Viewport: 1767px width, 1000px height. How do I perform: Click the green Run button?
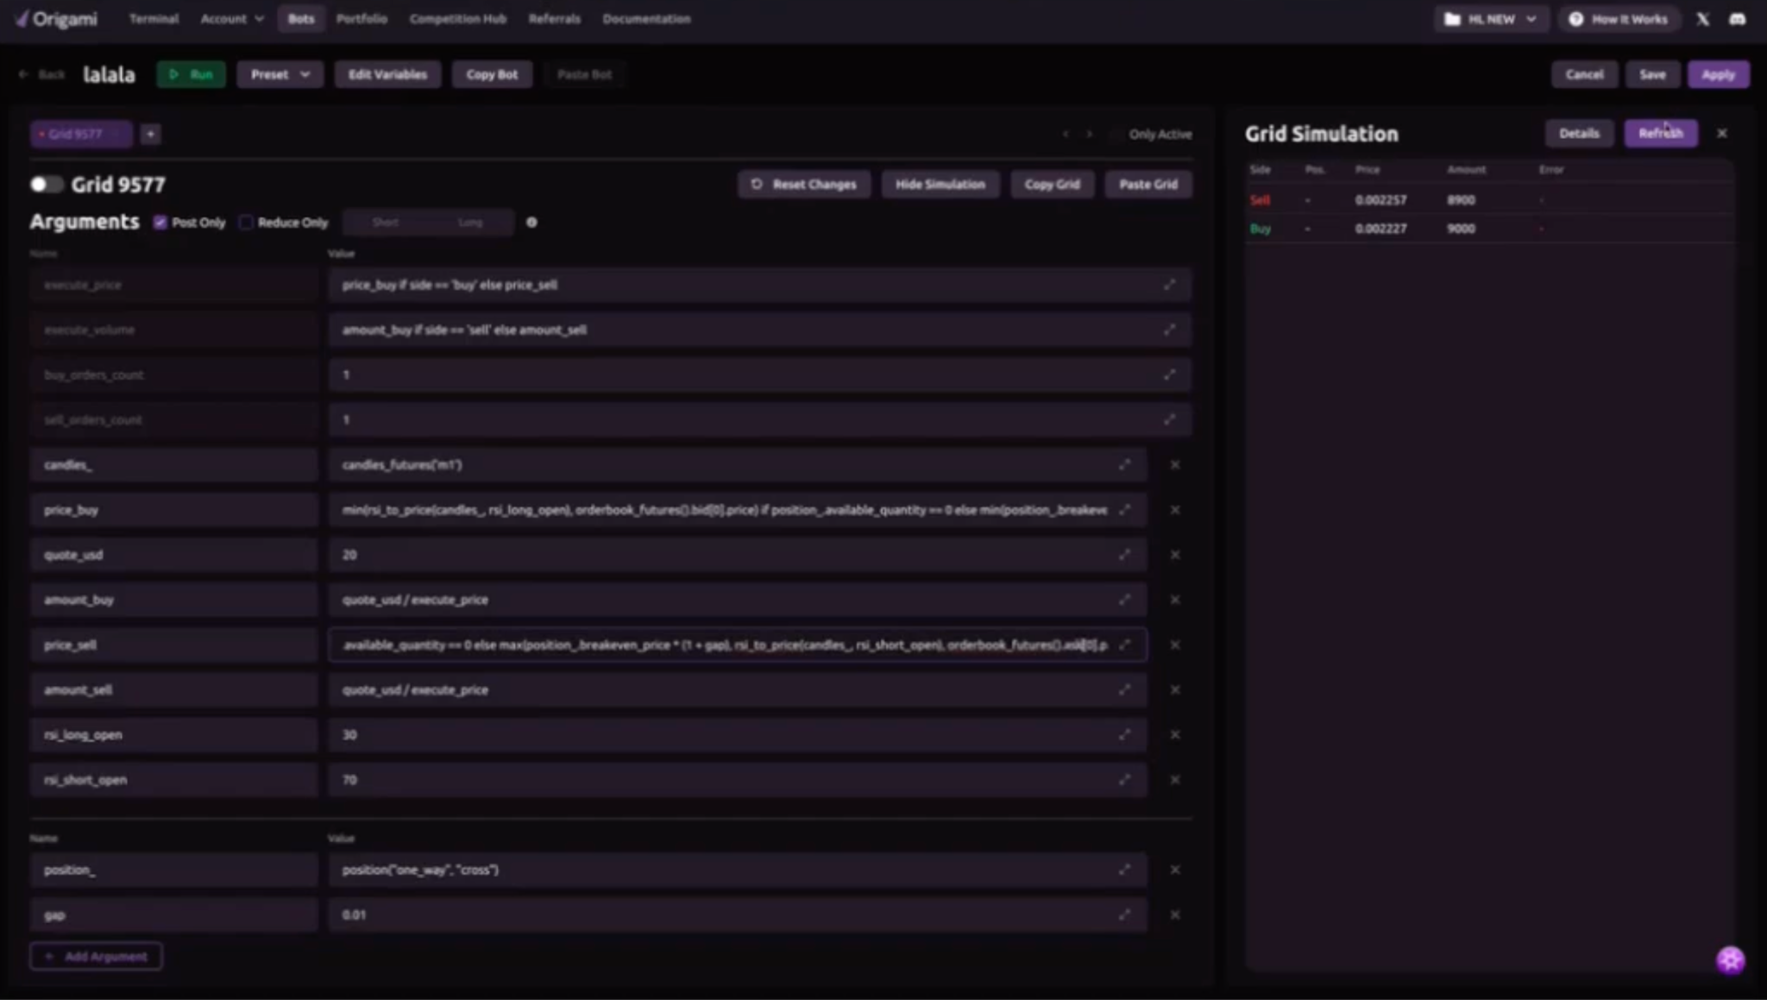(192, 74)
